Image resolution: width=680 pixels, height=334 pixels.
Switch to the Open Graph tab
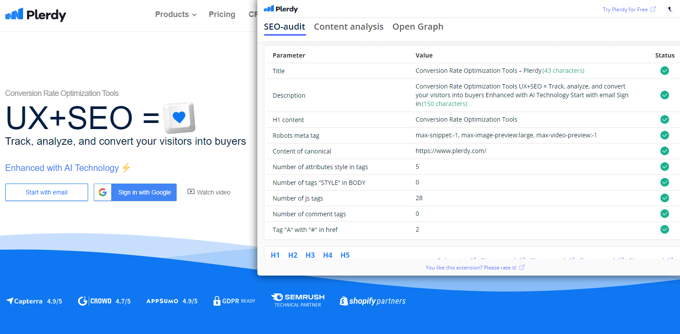[417, 27]
